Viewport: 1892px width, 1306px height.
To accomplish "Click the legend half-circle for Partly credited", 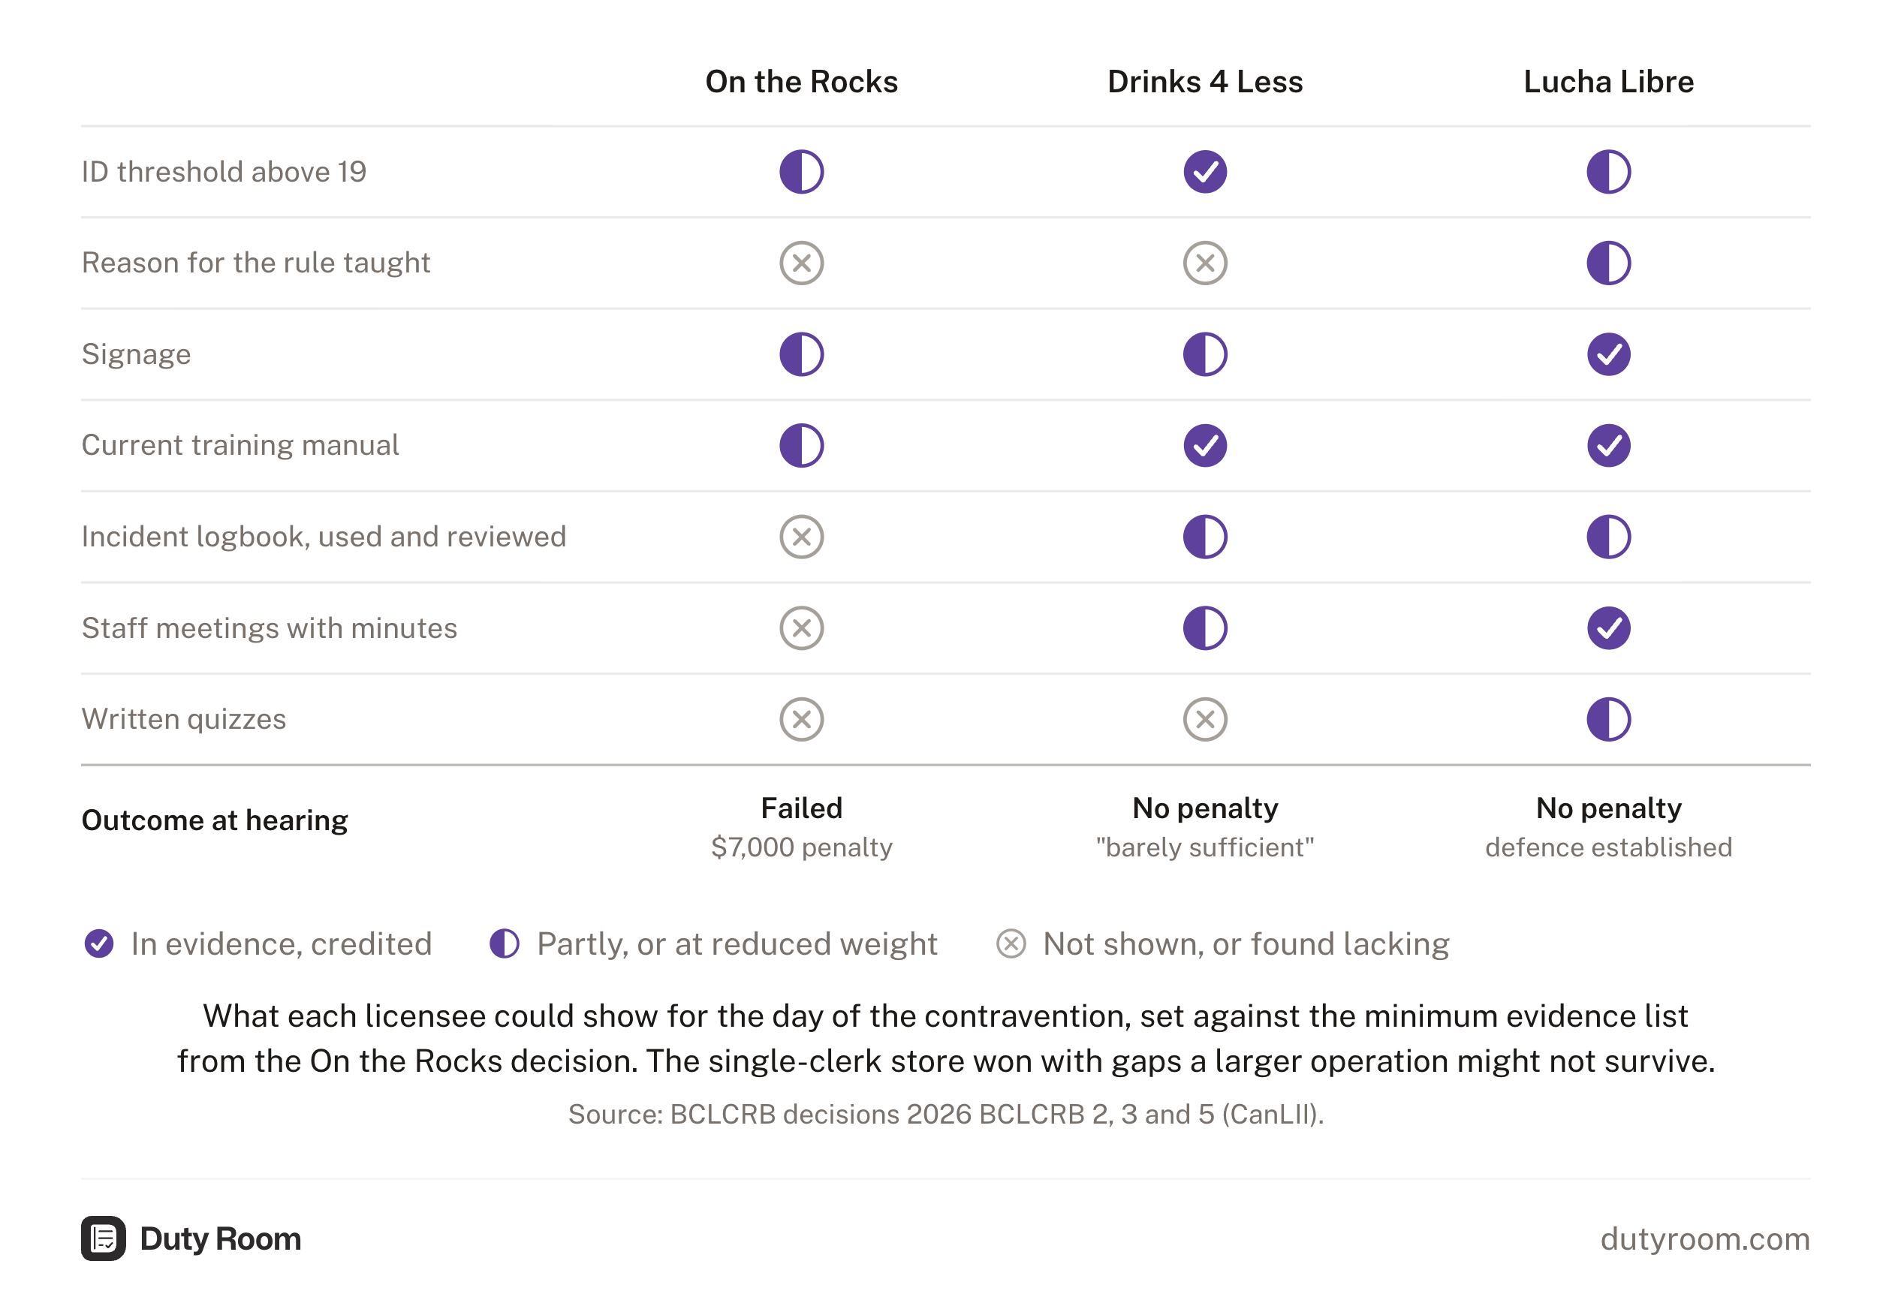I will tap(504, 943).
